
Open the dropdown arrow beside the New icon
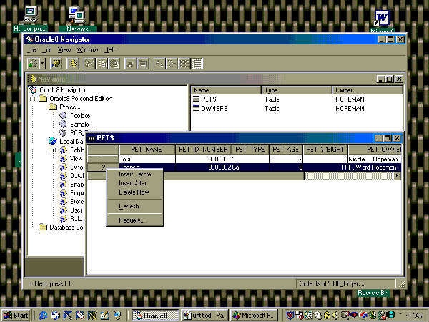[42, 64]
